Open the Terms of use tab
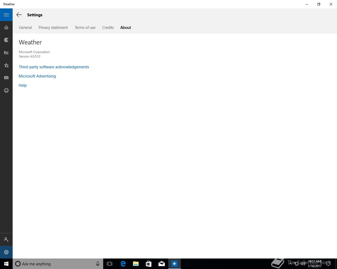The width and height of the screenshot is (337, 269). coord(85,28)
